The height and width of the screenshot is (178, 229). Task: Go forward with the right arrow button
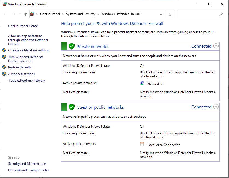[14, 14]
